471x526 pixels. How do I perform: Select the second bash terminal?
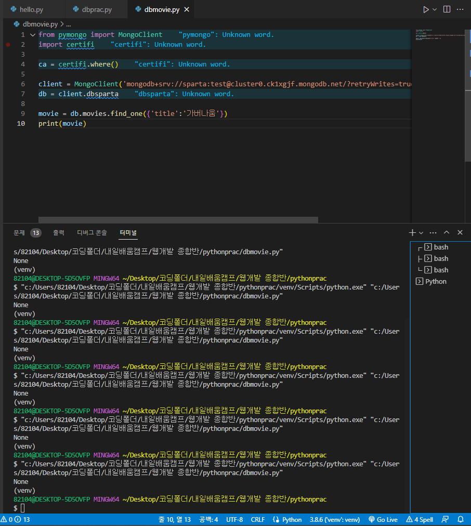pyautogui.click(x=440, y=259)
